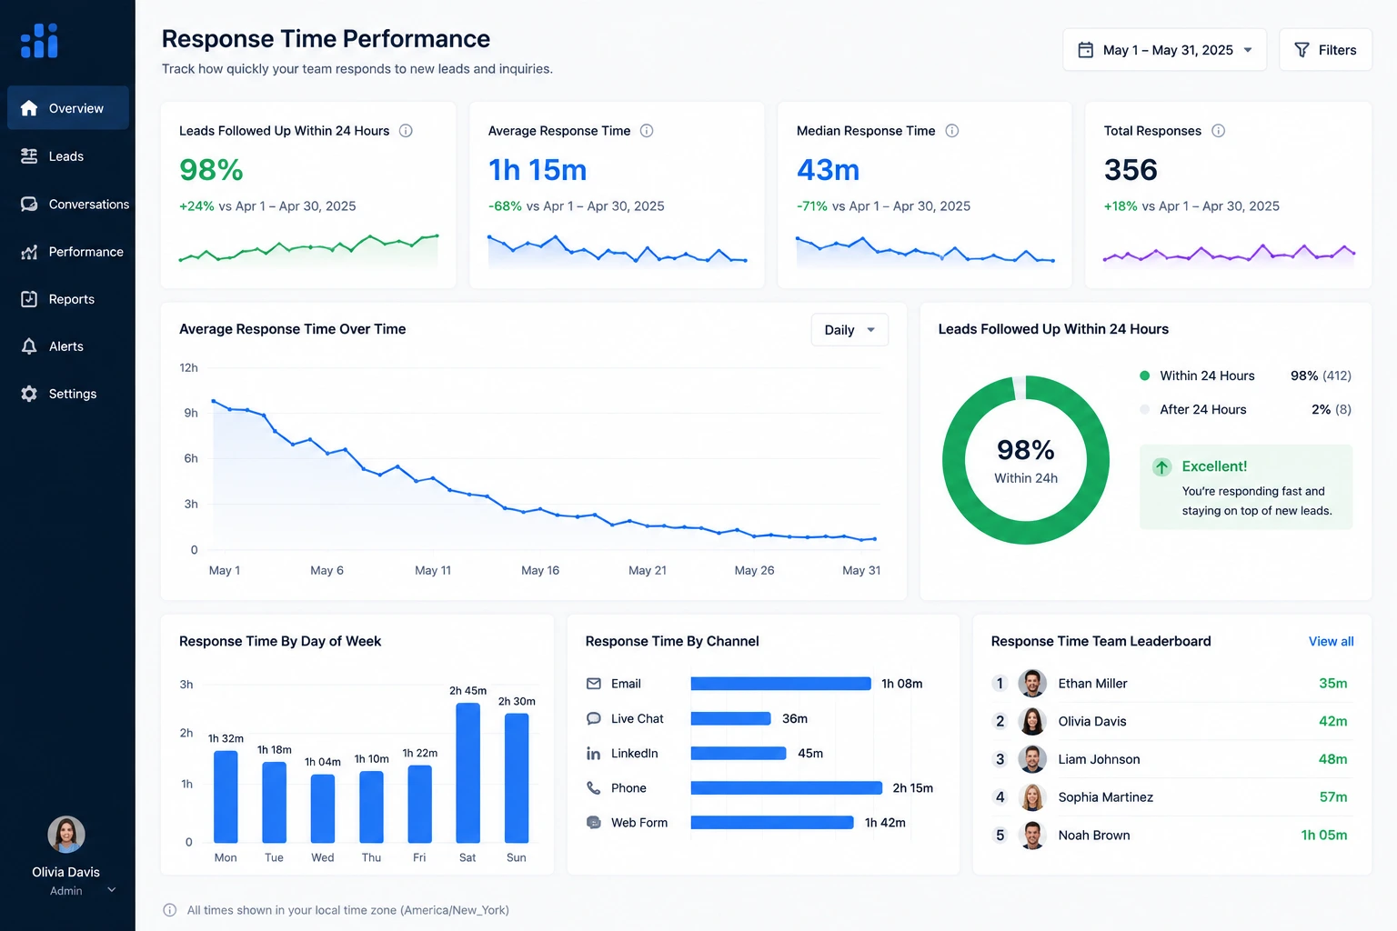Click the LinkedIn channel icon
1397x931 pixels.
(x=594, y=753)
